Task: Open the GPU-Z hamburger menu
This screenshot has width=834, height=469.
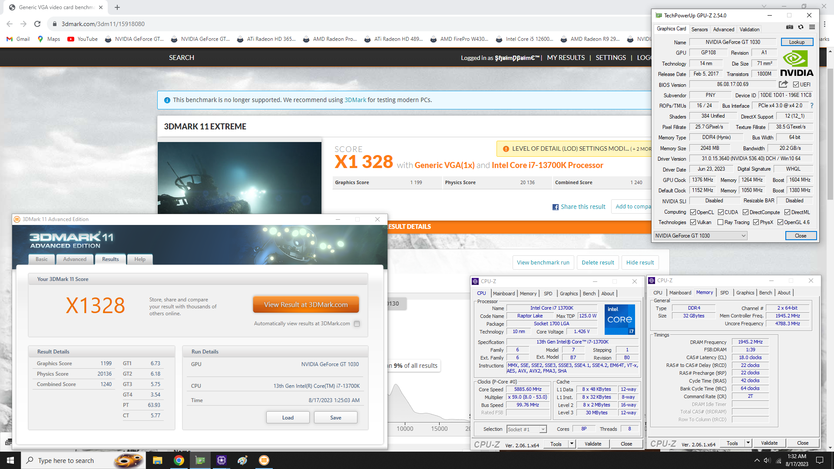Action: (x=812, y=27)
